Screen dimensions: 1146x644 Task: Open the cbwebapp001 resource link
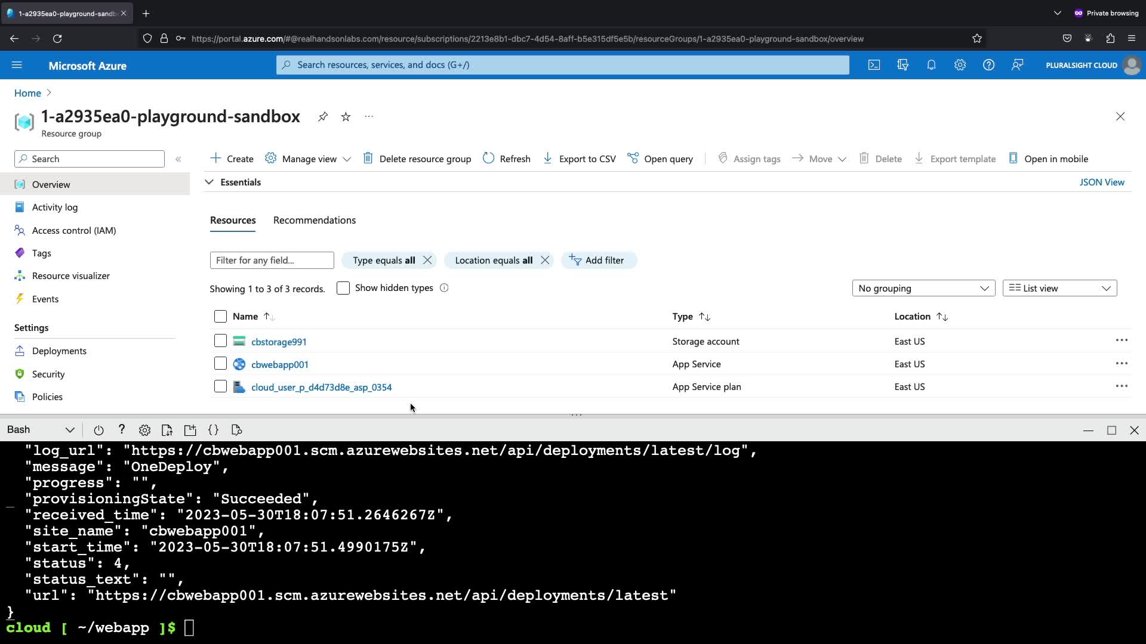pyautogui.click(x=279, y=364)
